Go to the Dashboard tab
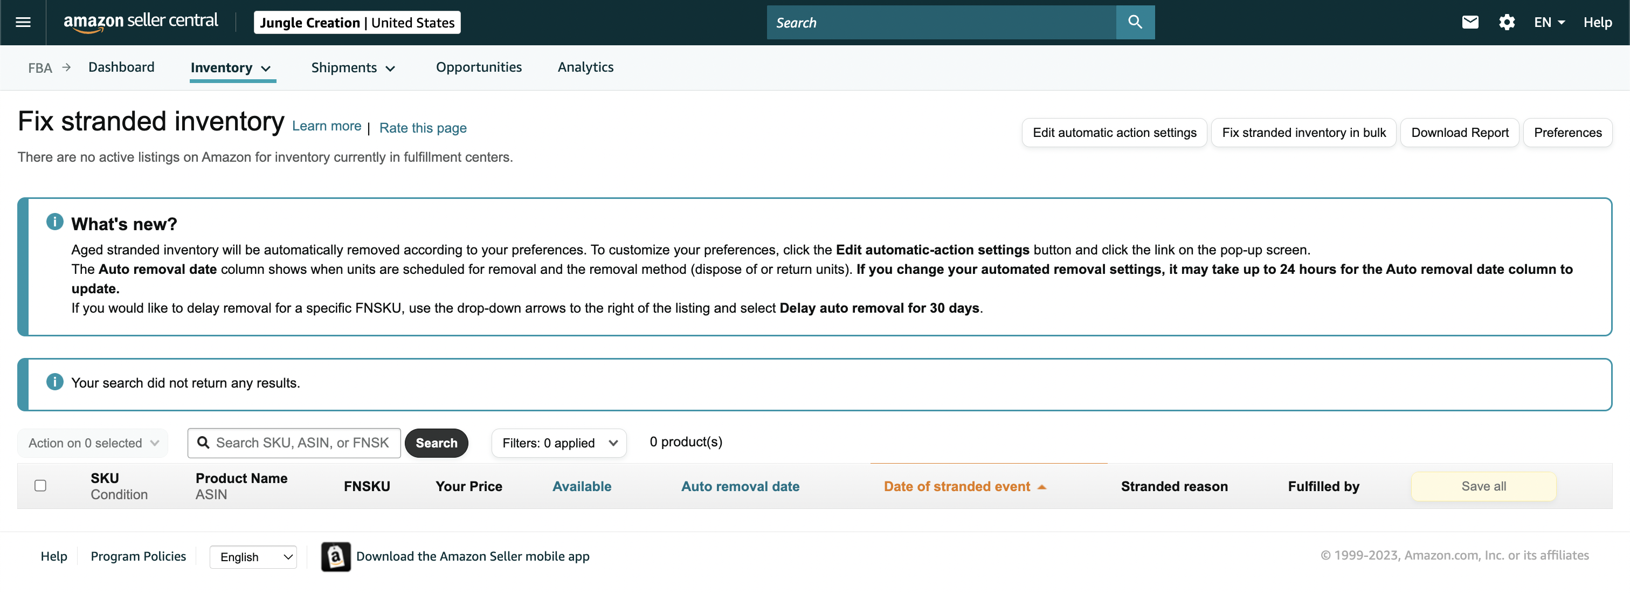Viewport: 1630px width, 593px height. pyautogui.click(x=121, y=67)
